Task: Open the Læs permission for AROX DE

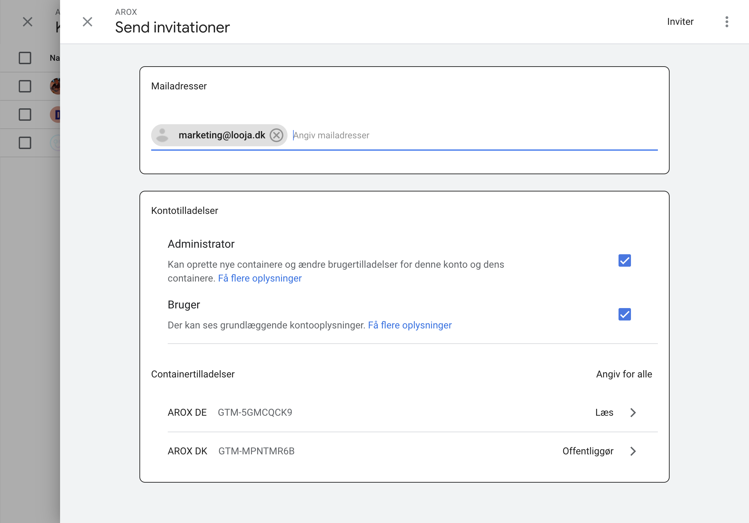Action: (x=604, y=413)
